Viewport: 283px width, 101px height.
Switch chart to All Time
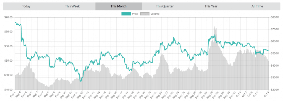coord(257,6)
